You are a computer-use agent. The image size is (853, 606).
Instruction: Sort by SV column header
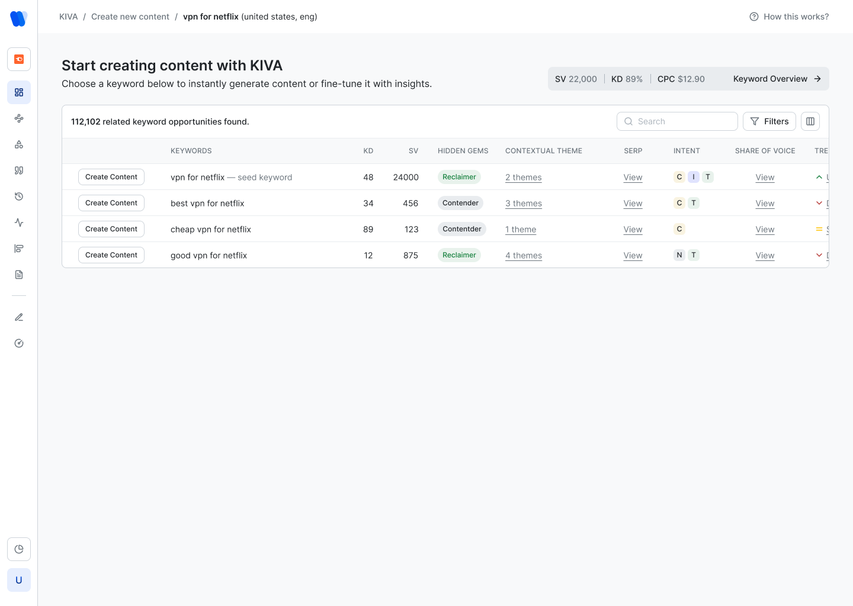tap(413, 151)
